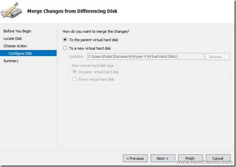
Task: Choose "To a new virtual hard disk"
Action: pyautogui.click(x=65, y=48)
